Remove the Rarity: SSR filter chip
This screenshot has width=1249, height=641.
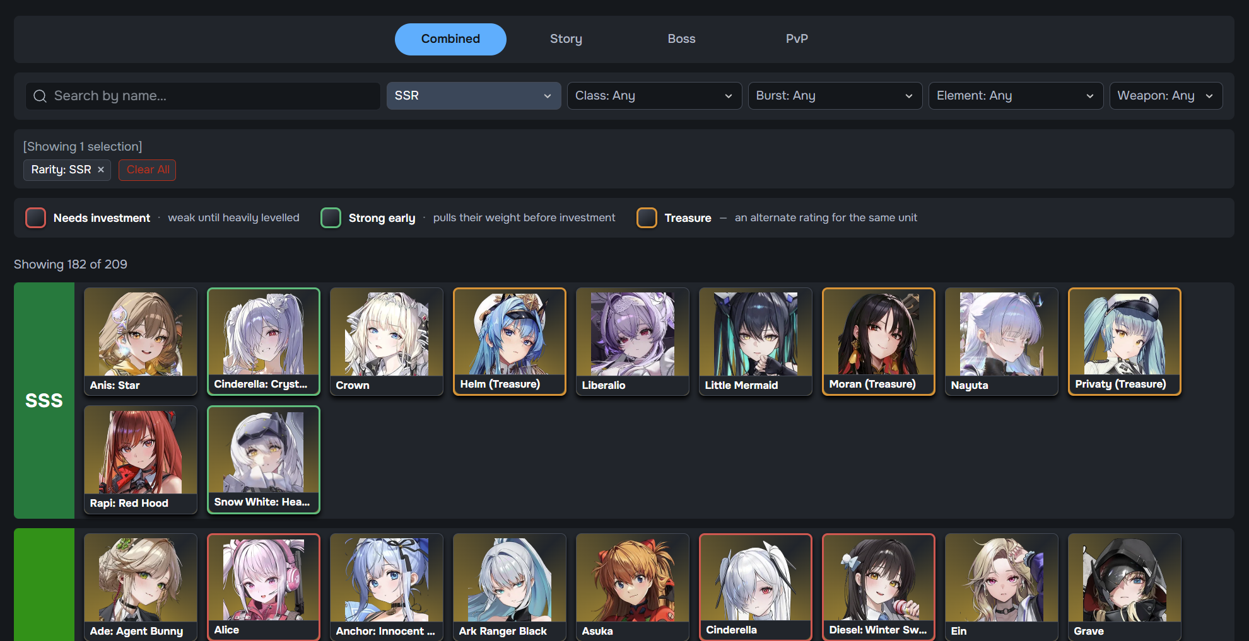point(101,170)
